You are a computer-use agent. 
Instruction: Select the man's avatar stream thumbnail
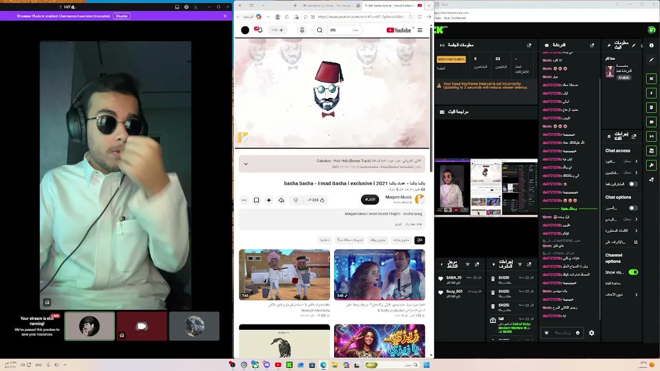90,326
